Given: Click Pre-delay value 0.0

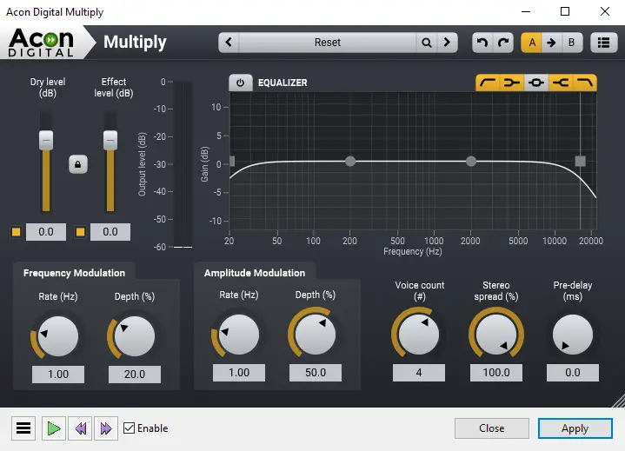Looking at the screenshot, I should pos(573,373).
